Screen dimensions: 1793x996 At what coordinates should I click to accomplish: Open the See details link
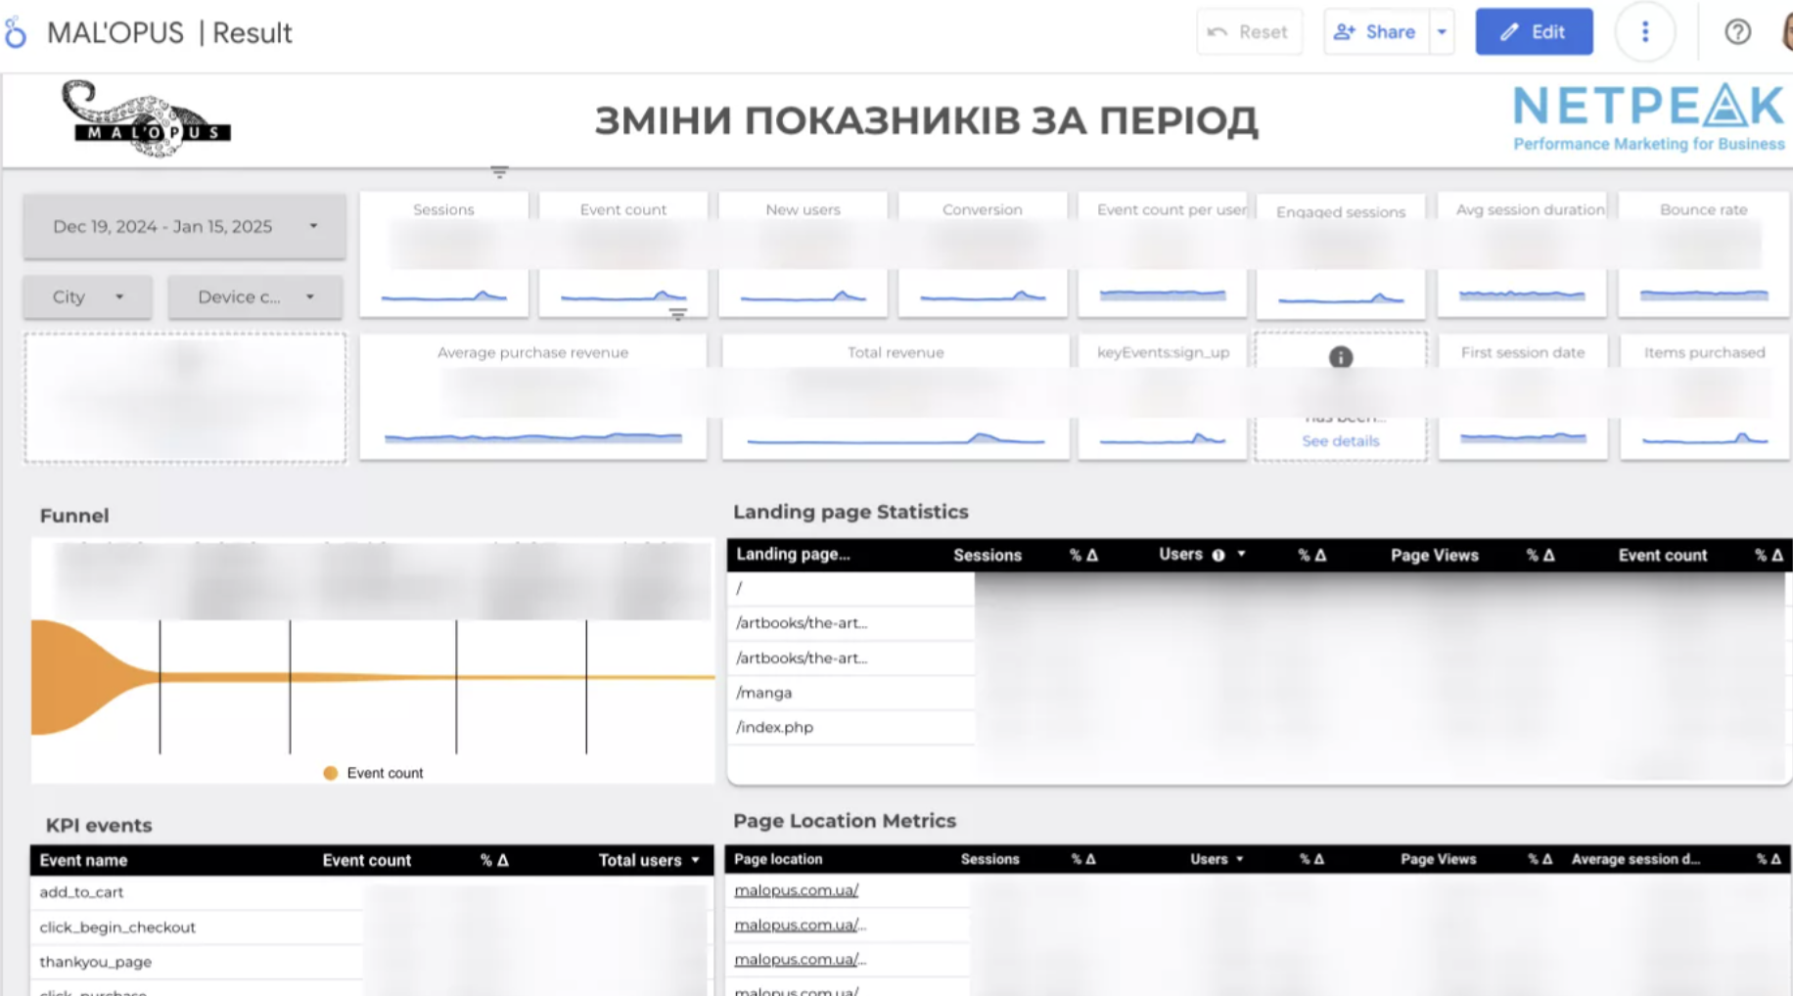[1340, 441]
